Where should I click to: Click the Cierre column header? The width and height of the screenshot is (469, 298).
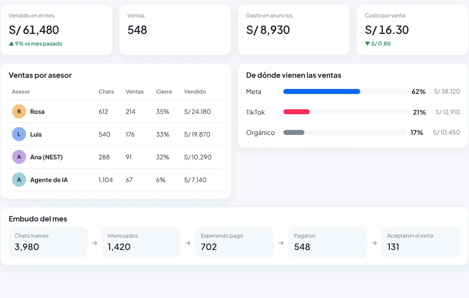point(164,91)
